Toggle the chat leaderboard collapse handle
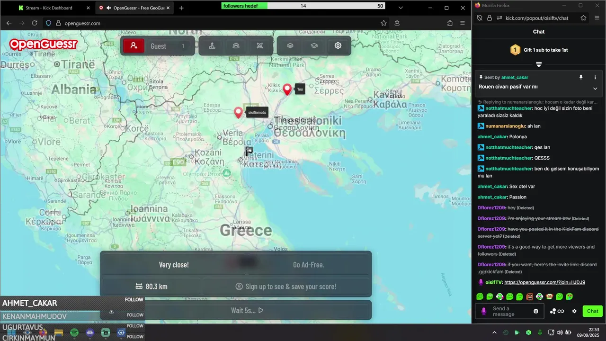The height and width of the screenshot is (341, 606). (x=539, y=64)
